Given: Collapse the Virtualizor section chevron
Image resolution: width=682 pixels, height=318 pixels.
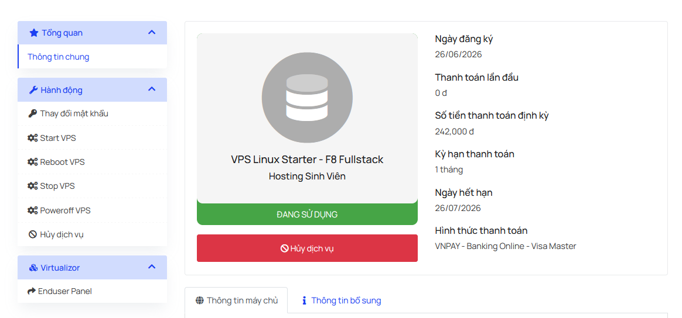Looking at the screenshot, I should (x=152, y=267).
